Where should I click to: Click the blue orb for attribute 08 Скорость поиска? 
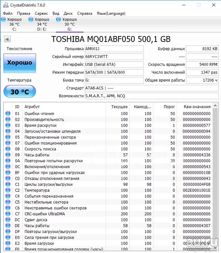(x=8, y=149)
